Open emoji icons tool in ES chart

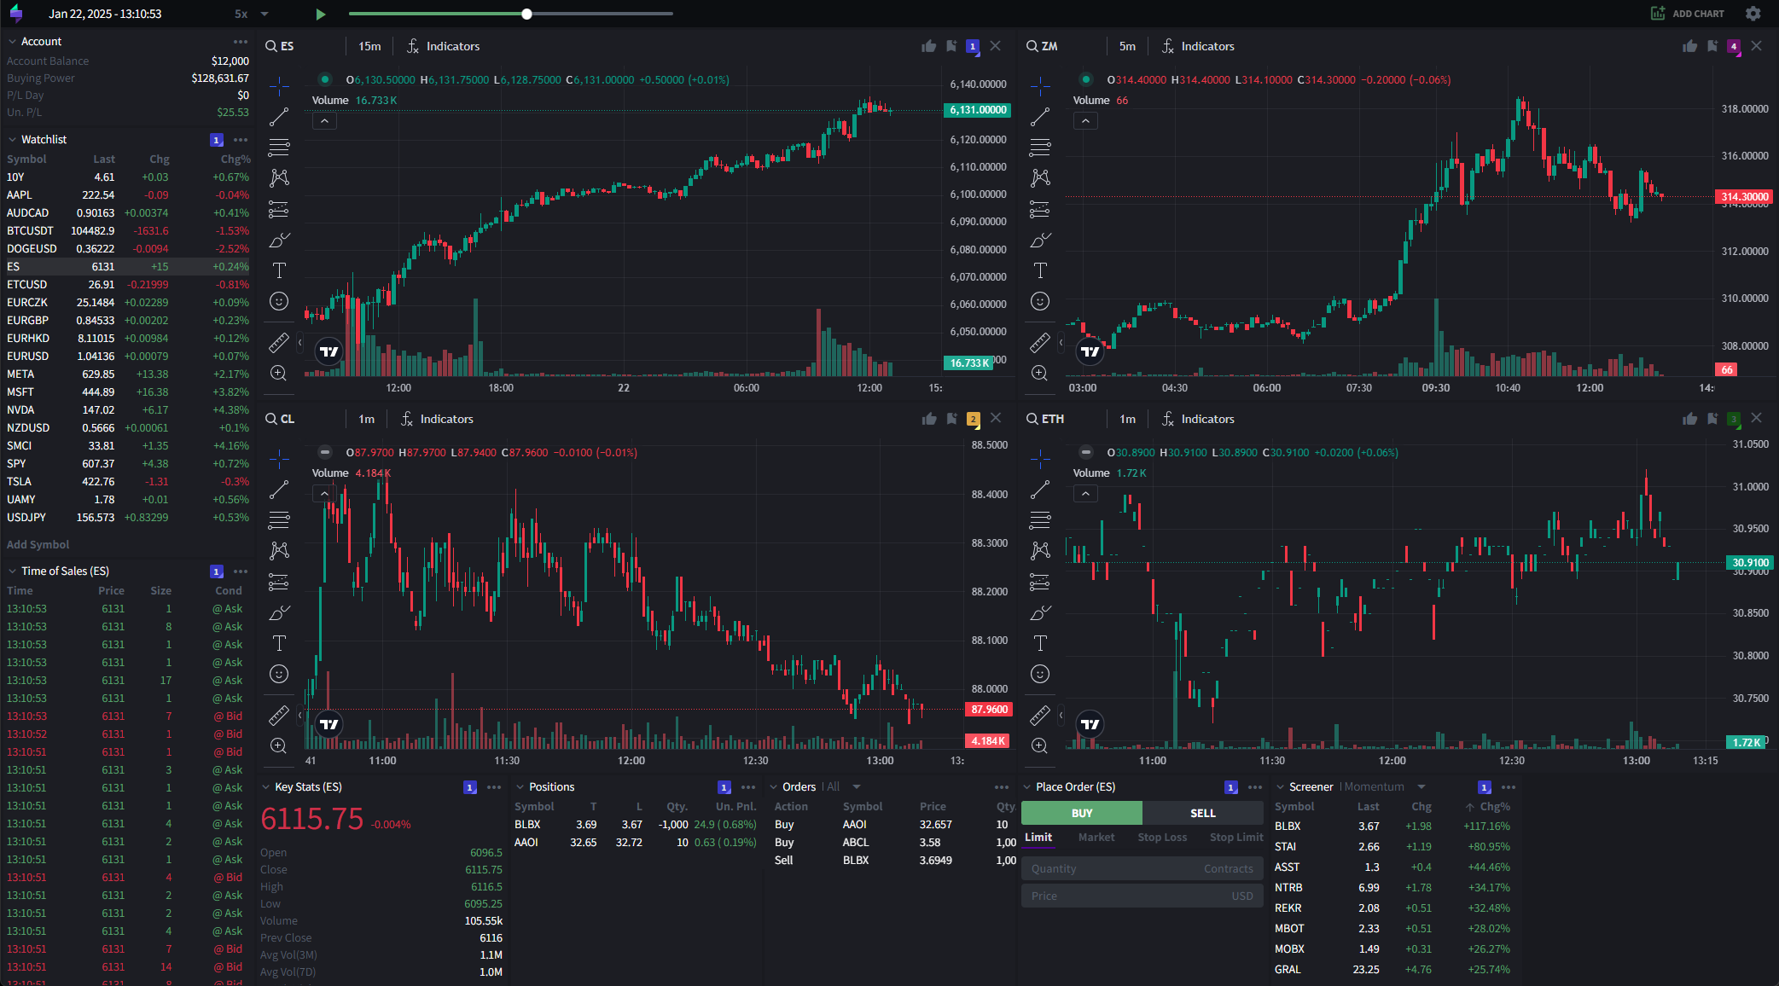279,301
